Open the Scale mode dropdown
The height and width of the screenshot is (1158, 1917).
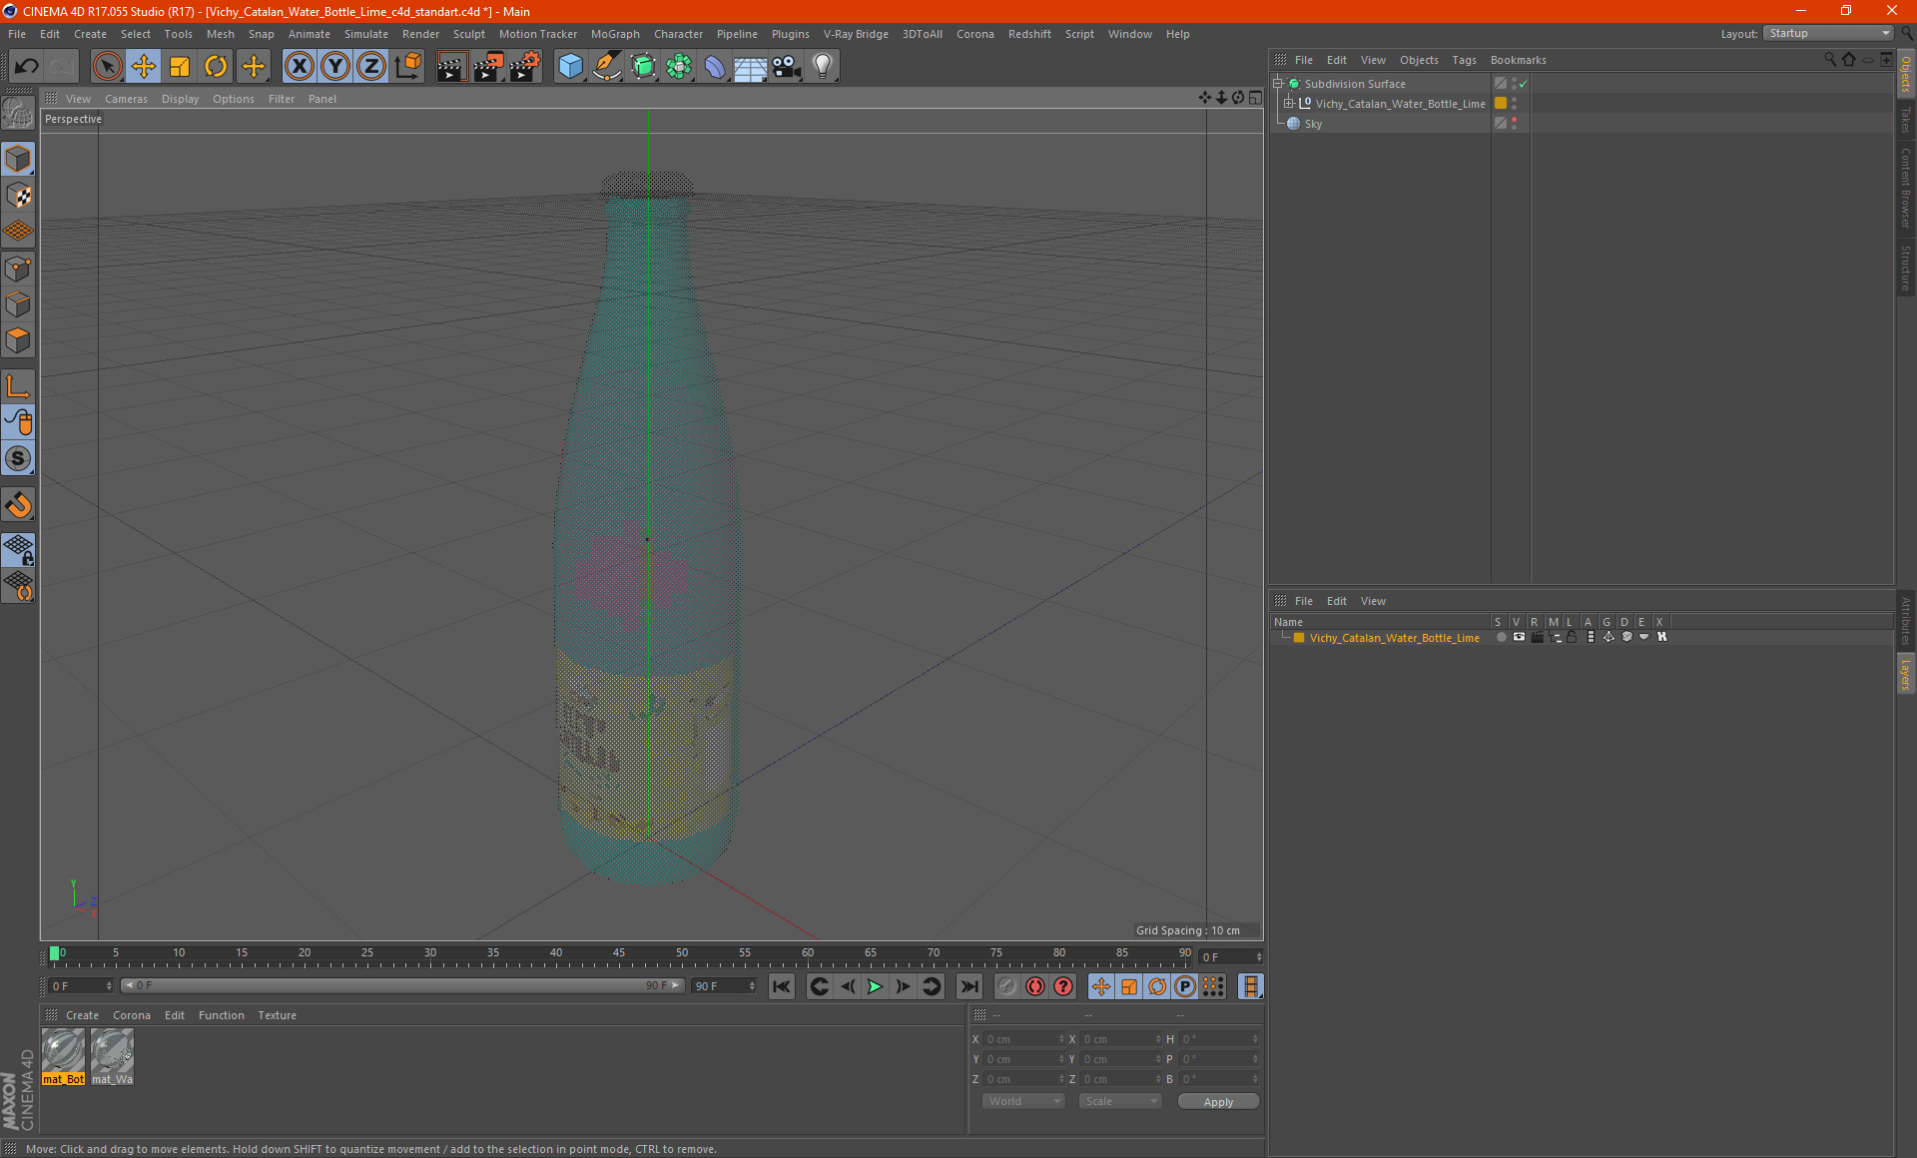pos(1120,1101)
